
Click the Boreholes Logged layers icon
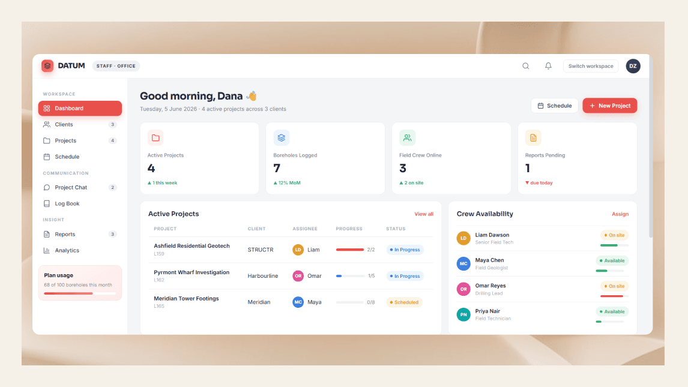[x=281, y=137]
